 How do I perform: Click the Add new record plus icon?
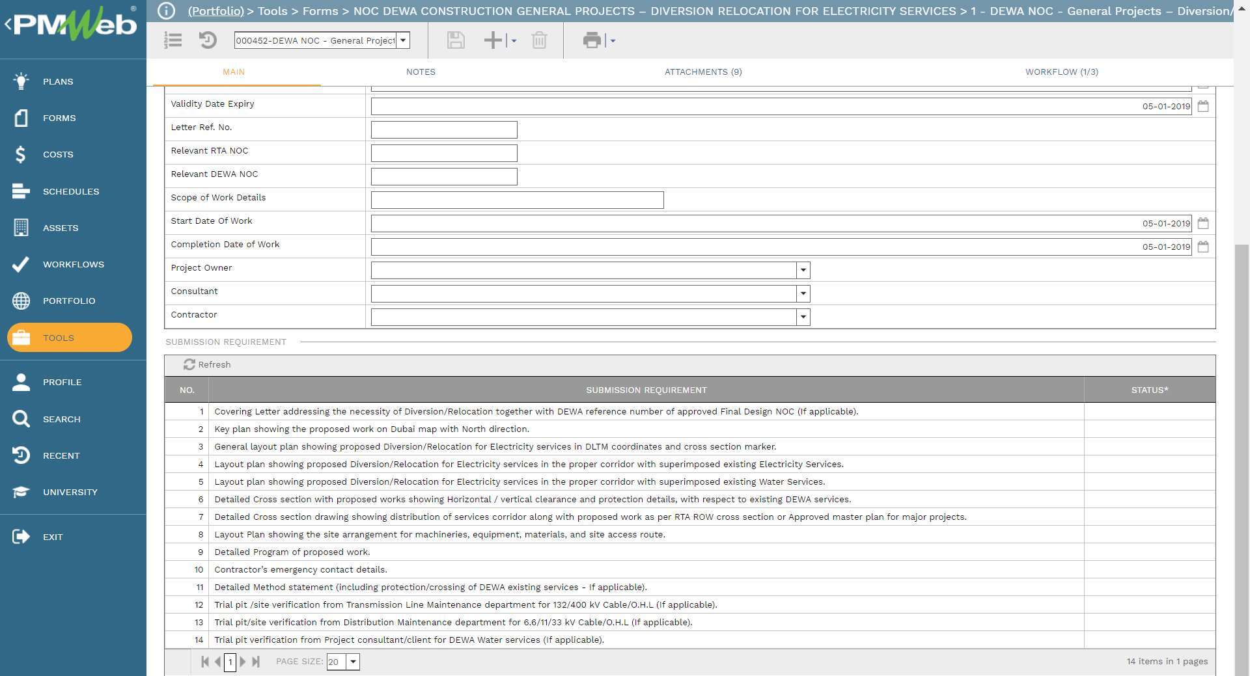pos(493,40)
